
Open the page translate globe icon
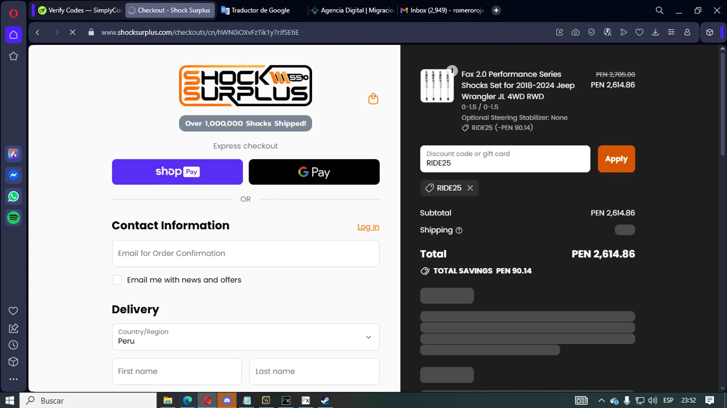pos(607,32)
